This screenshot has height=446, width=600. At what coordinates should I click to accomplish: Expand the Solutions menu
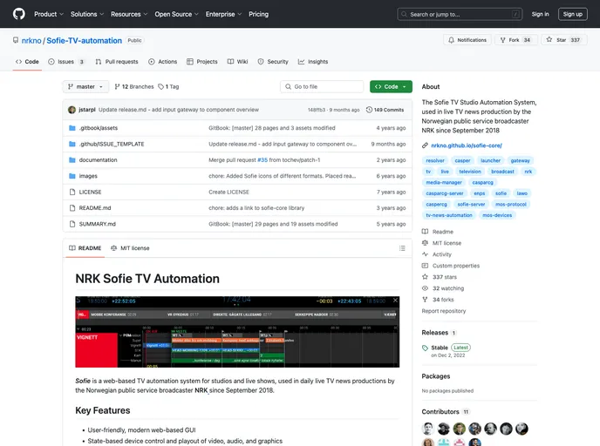[87, 14]
